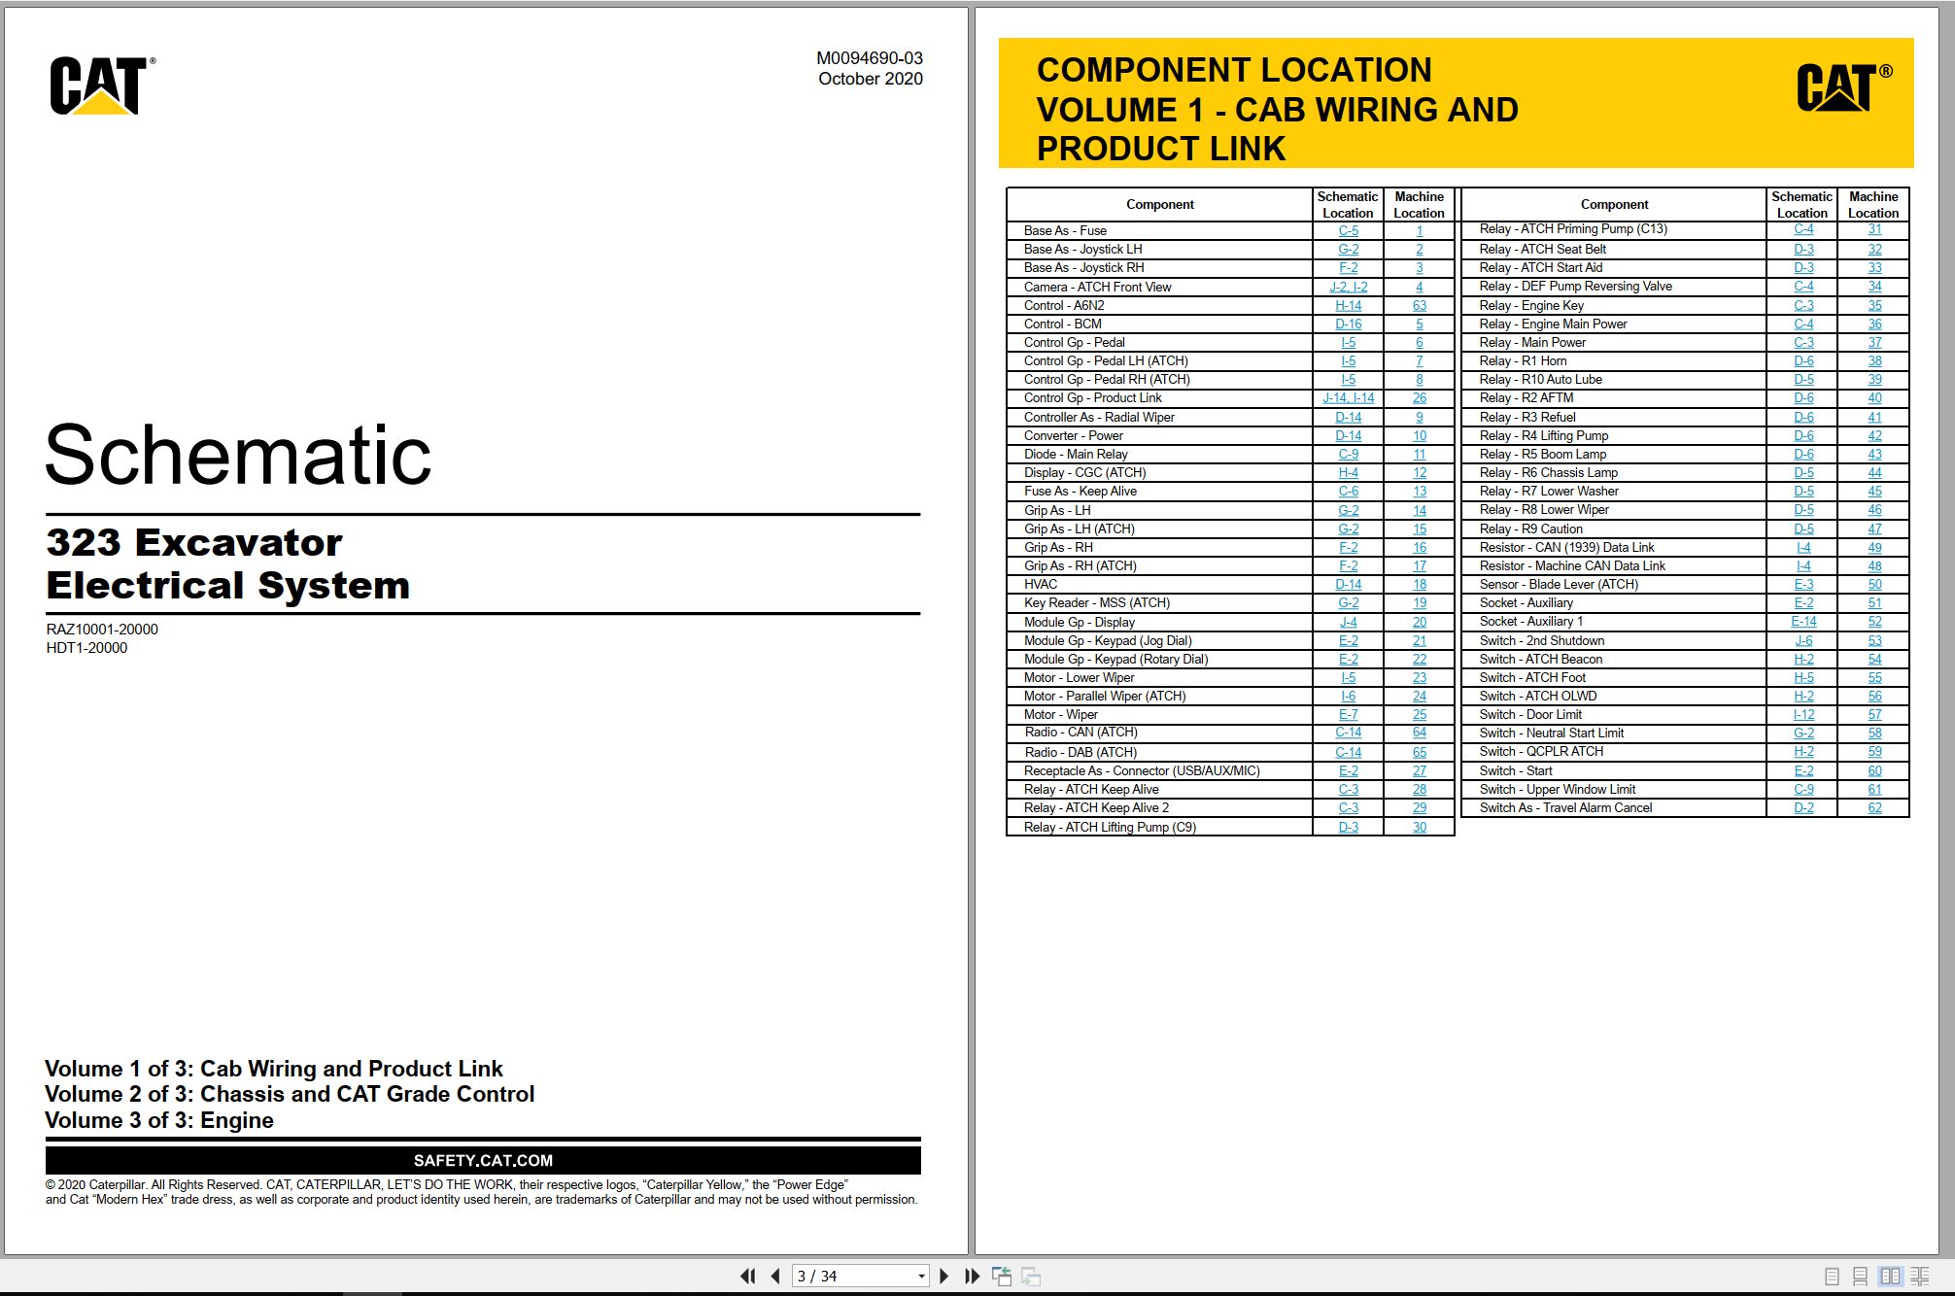The image size is (1955, 1296).
Task: Open the page number dropdown arrow
Action: (921, 1276)
